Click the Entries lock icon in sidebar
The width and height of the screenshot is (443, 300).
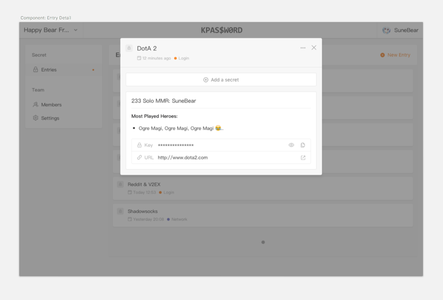[36, 69]
